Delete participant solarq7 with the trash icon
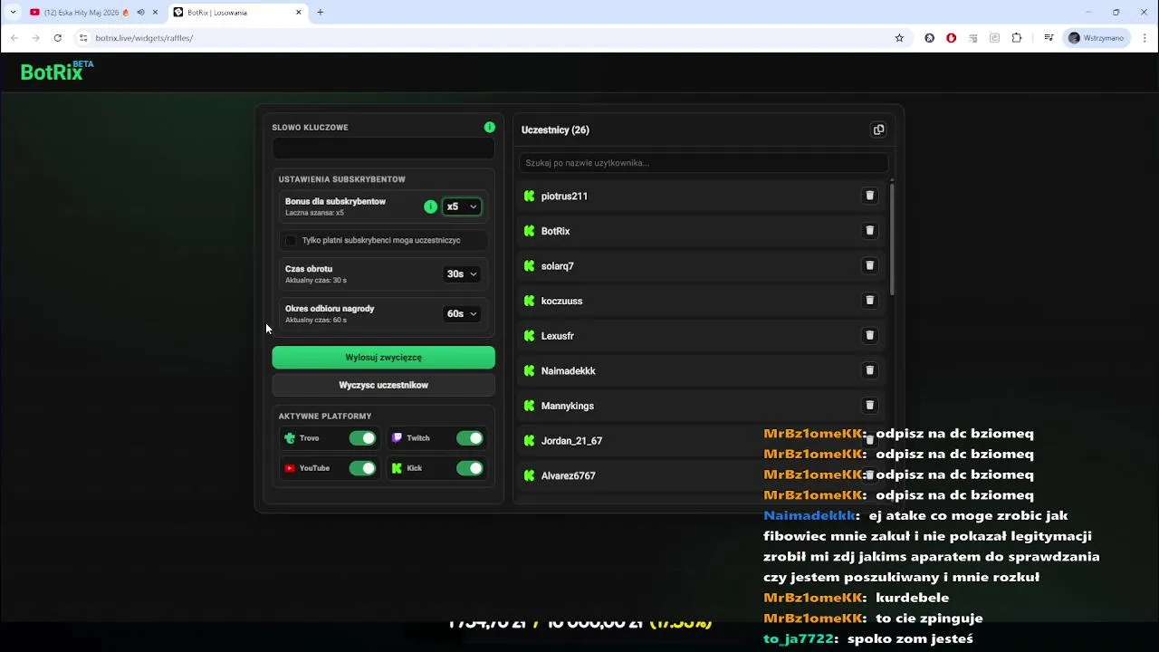This screenshot has width=1159, height=652. 869,265
